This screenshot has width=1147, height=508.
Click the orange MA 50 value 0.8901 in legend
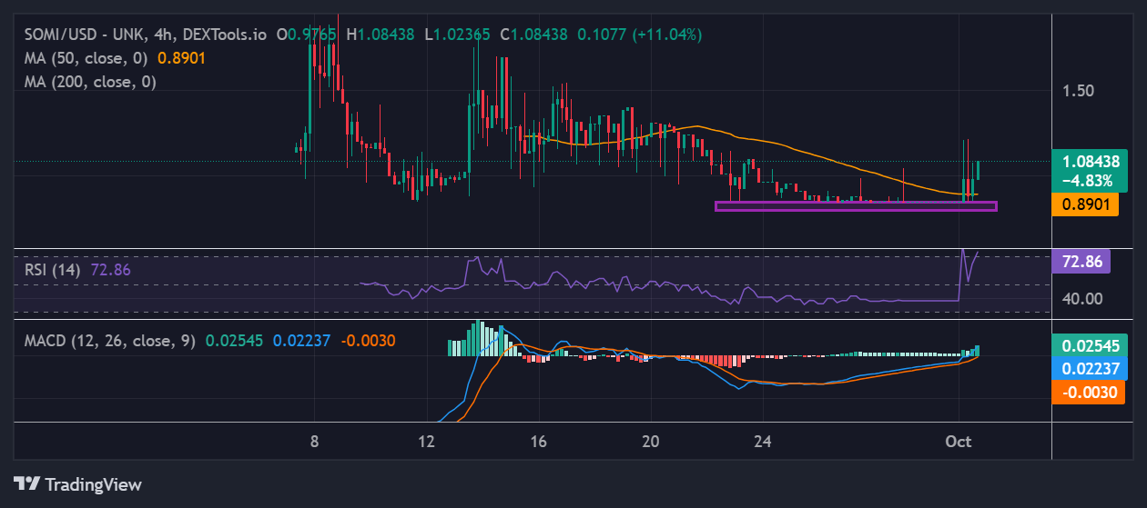pos(181,58)
